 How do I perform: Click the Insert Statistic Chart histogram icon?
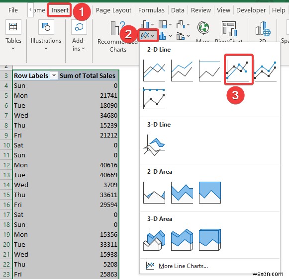pyautogui.click(x=163, y=36)
